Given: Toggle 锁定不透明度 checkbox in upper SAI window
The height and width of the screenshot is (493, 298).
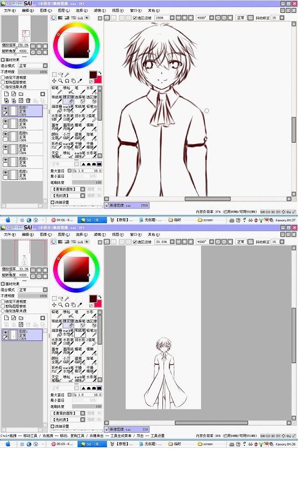Looking at the screenshot, I should [x=3, y=78].
